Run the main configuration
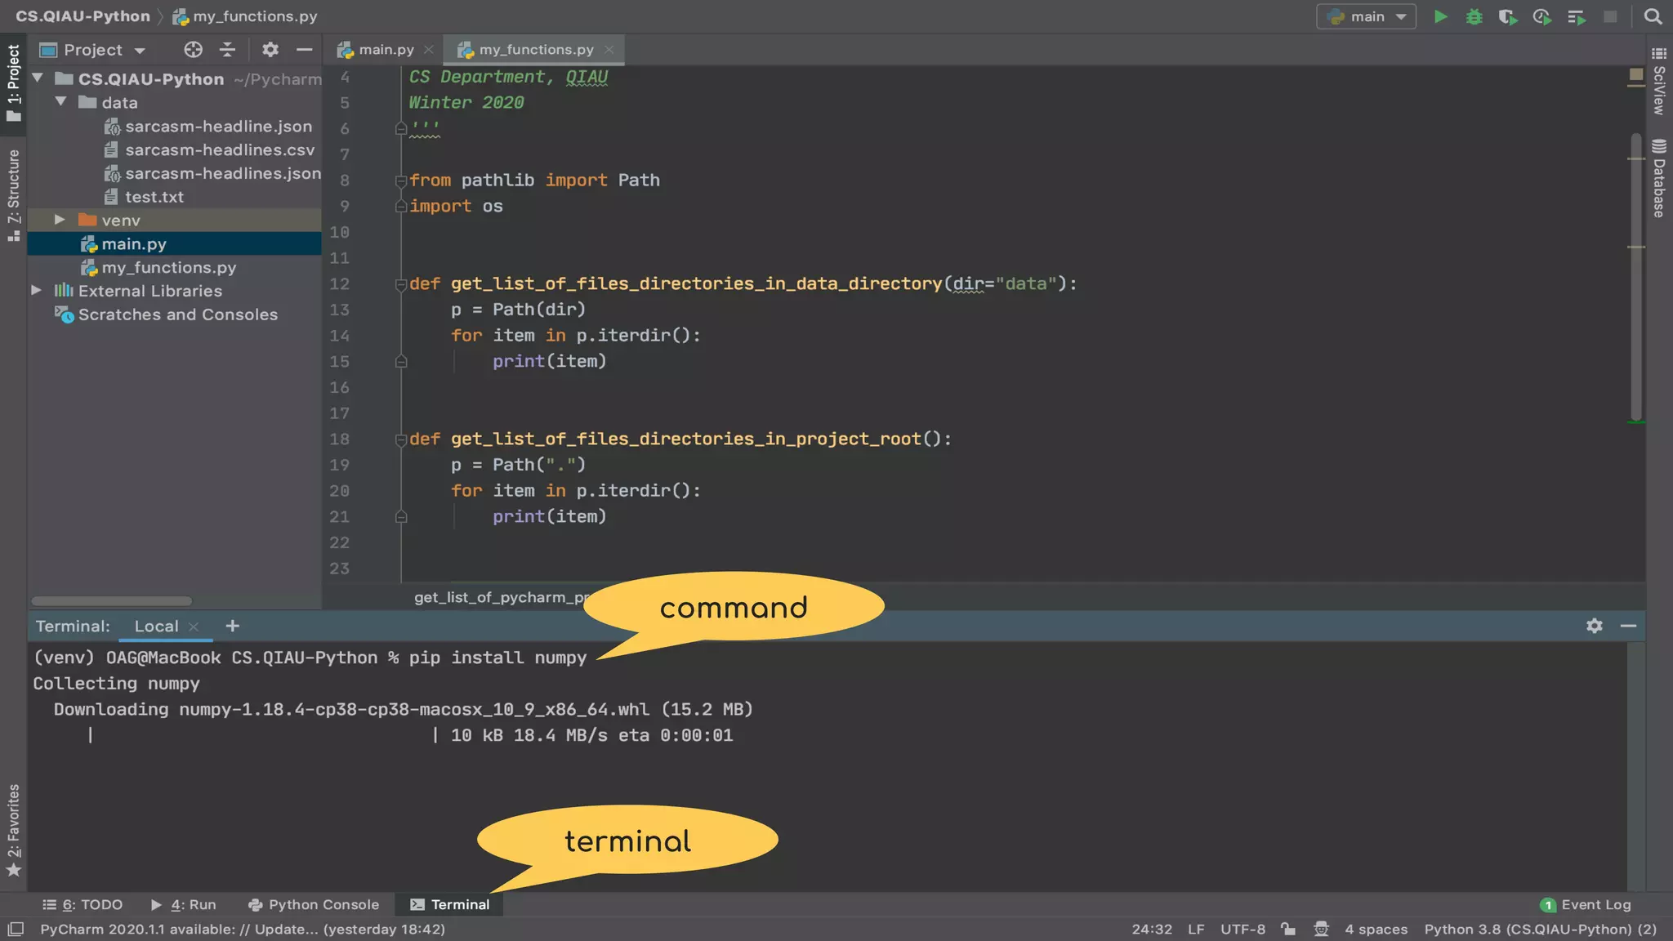The width and height of the screenshot is (1673, 941). 1441,16
